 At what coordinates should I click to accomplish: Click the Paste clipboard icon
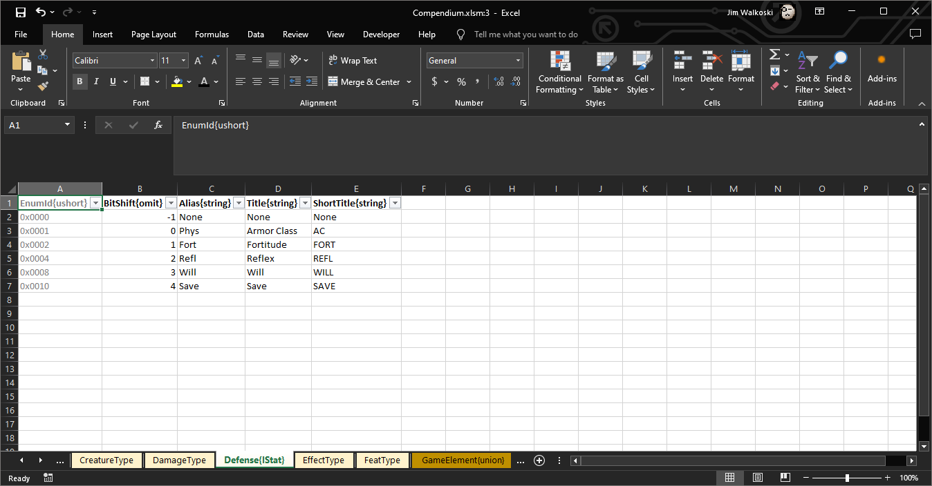(21, 61)
